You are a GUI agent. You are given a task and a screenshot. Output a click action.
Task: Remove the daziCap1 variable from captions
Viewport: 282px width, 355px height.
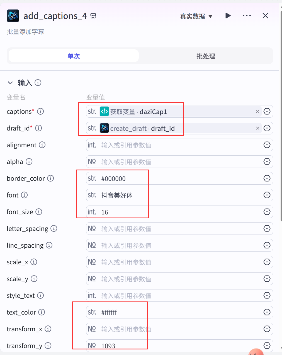point(257,112)
